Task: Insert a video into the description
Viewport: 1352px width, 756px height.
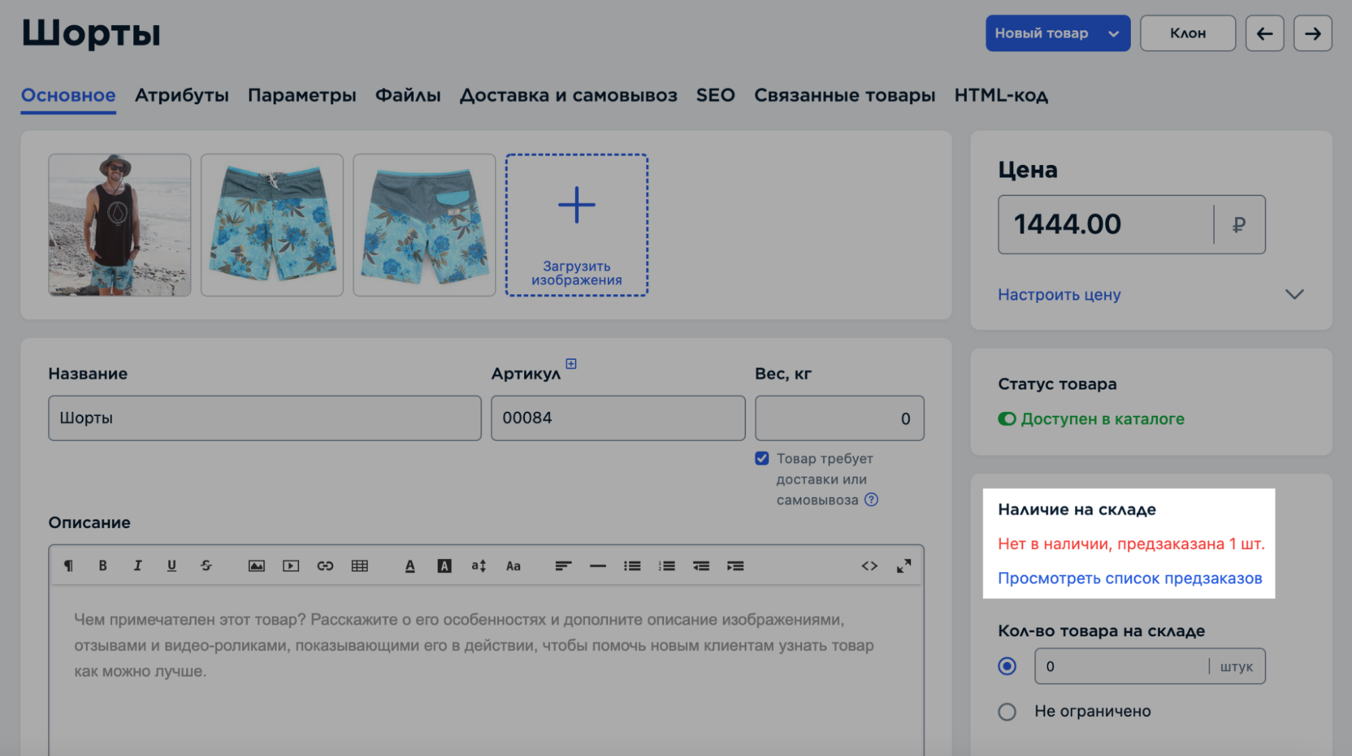Action: tap(291, 566)
